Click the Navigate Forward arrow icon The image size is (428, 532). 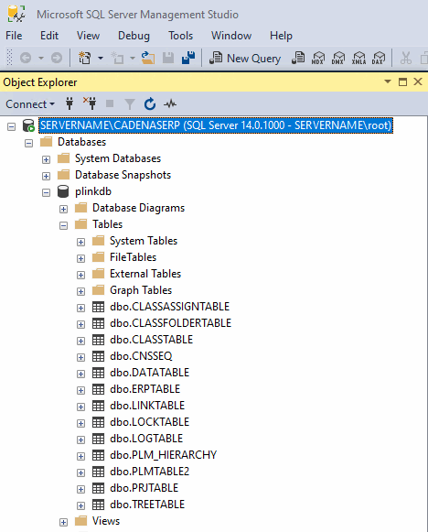(57, 58)
